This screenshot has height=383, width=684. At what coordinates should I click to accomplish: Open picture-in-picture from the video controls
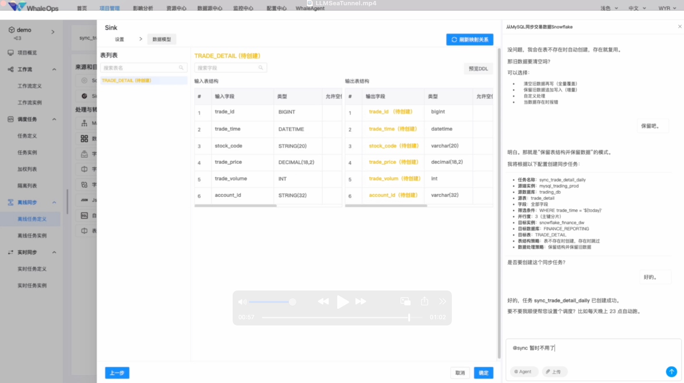[x=405, y=301]
